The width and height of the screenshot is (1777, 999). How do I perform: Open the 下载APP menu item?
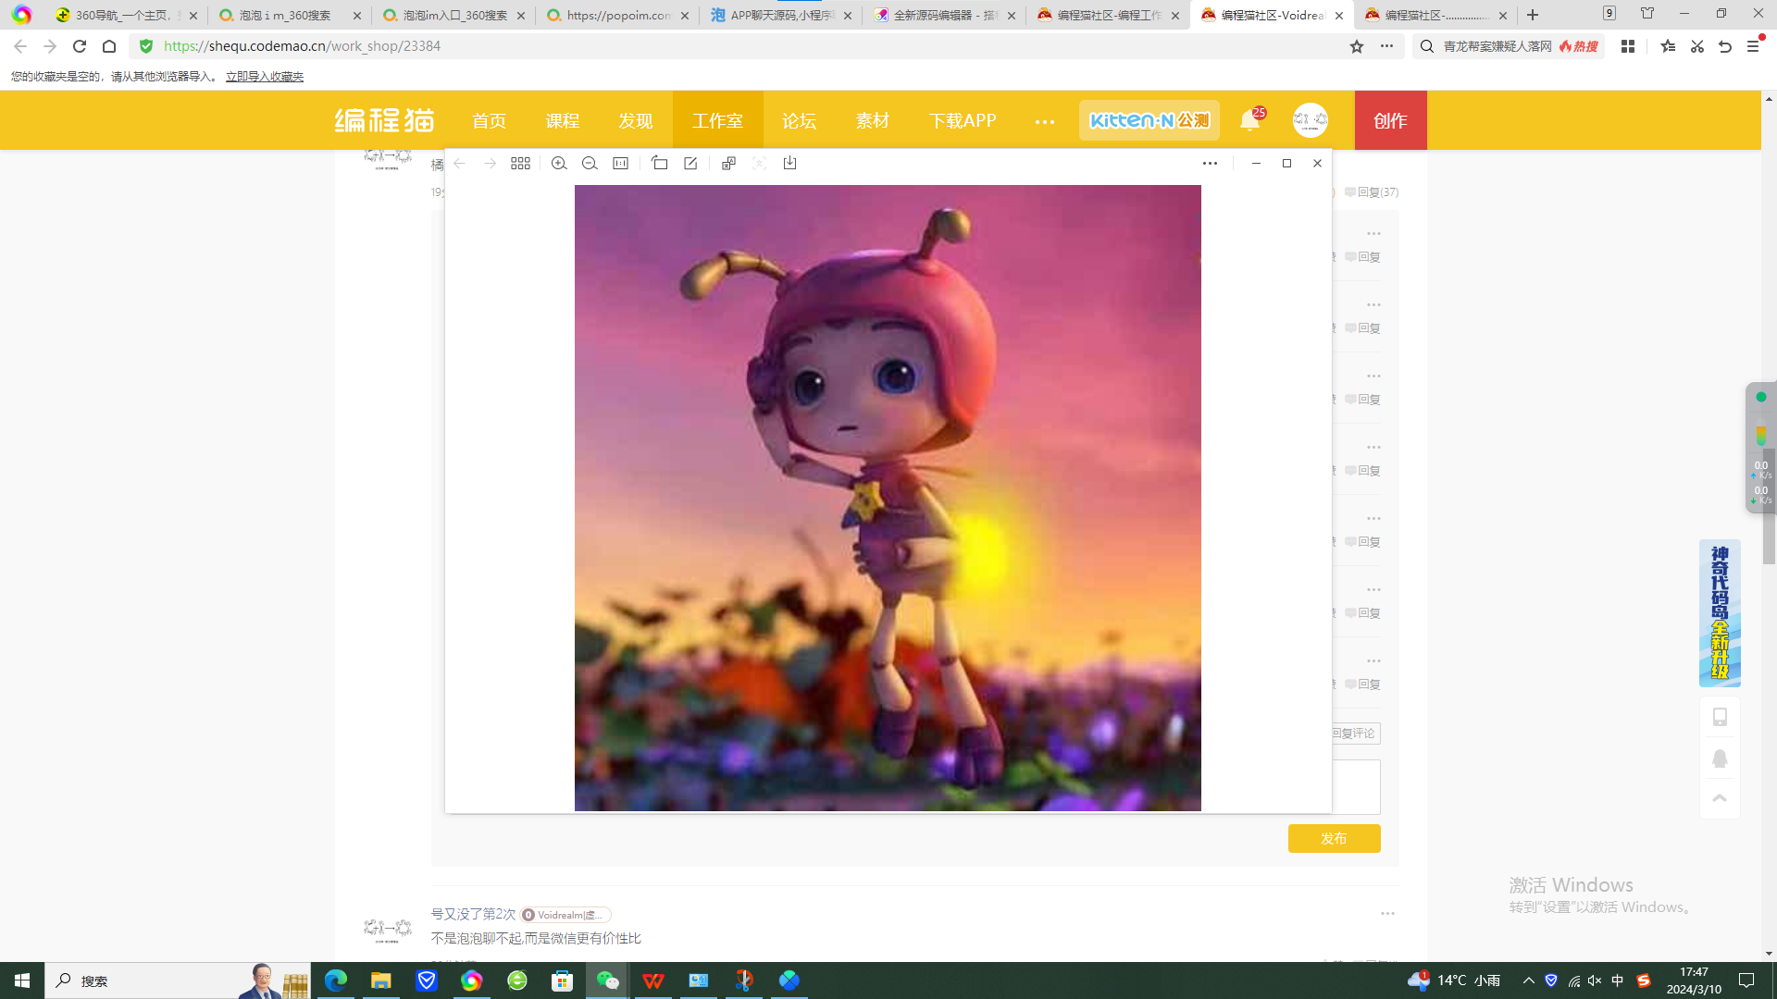[963, 121]
